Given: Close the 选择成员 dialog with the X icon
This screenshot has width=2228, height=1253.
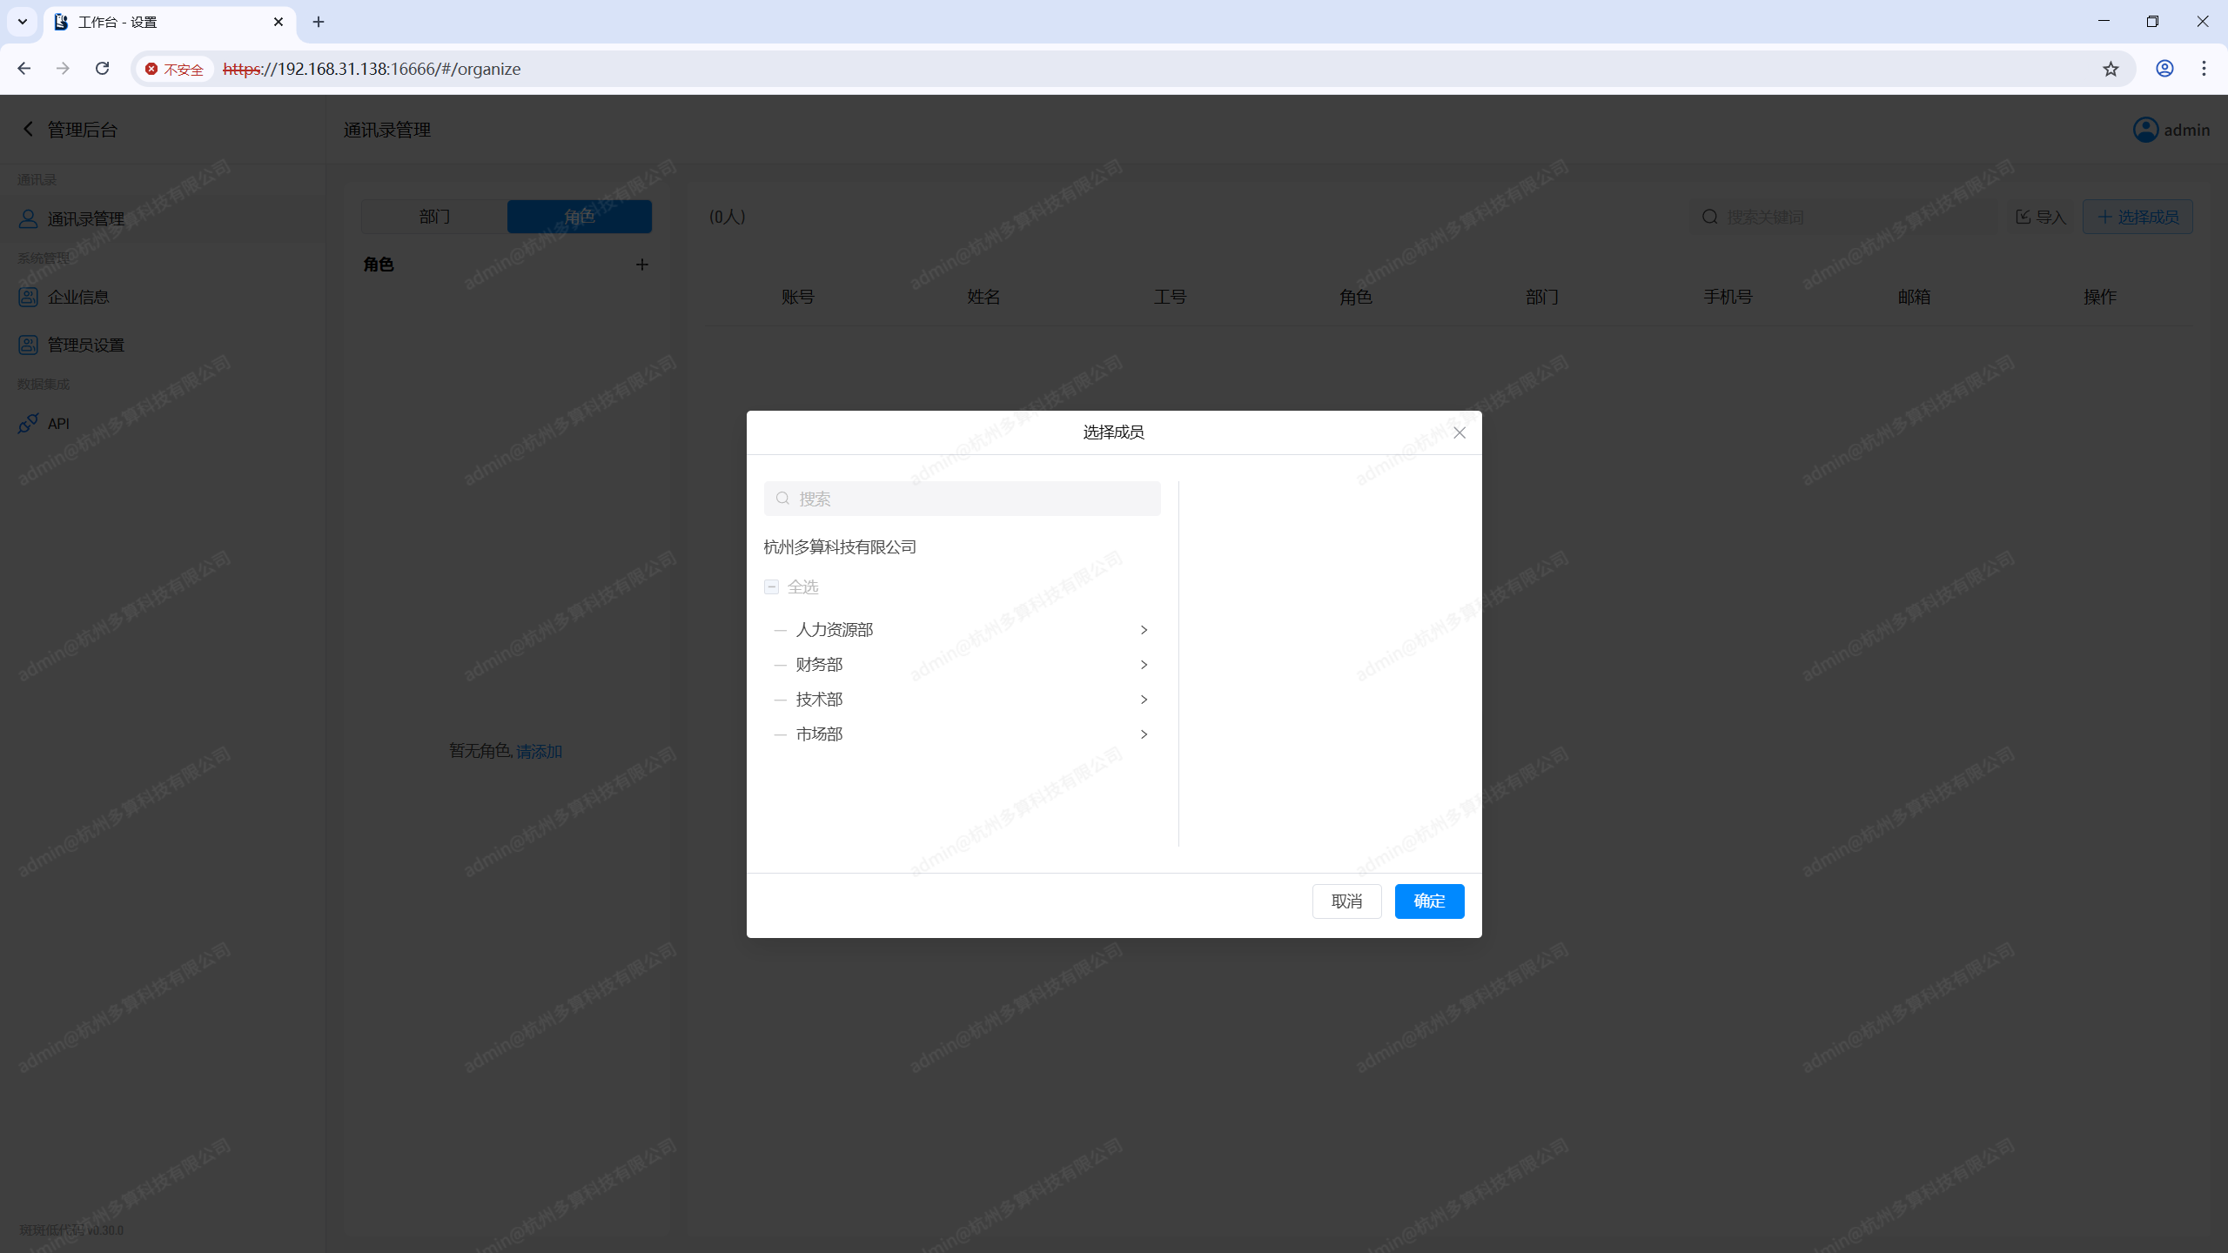Looking at the screenshot, I should pyautogui.click(x=1460, y=432).
